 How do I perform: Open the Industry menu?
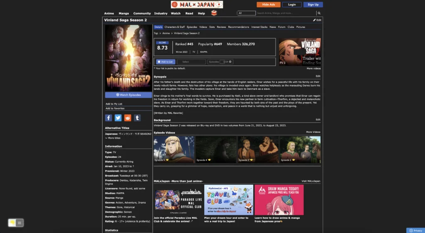pyautogui.click(x=161, y=13)
